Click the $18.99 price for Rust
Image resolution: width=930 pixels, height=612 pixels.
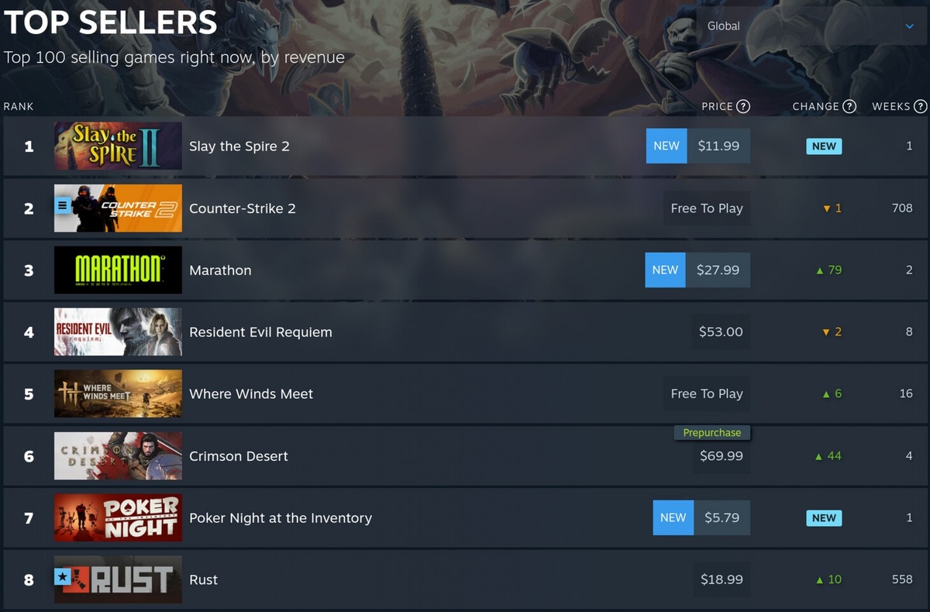pos(722,579)
